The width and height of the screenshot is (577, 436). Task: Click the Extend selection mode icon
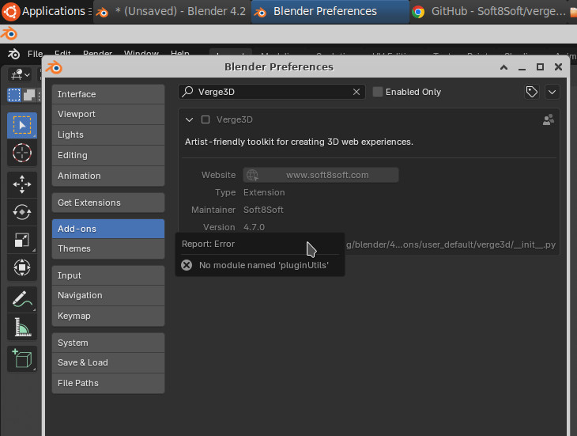[29, 95]
